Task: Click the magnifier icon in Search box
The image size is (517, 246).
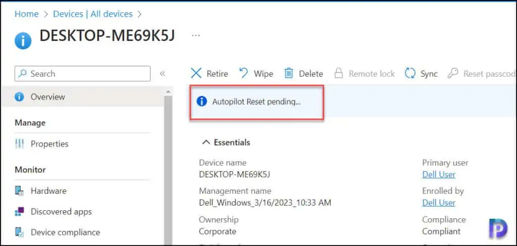Action: pyautogui.click(x=22, y=73)
